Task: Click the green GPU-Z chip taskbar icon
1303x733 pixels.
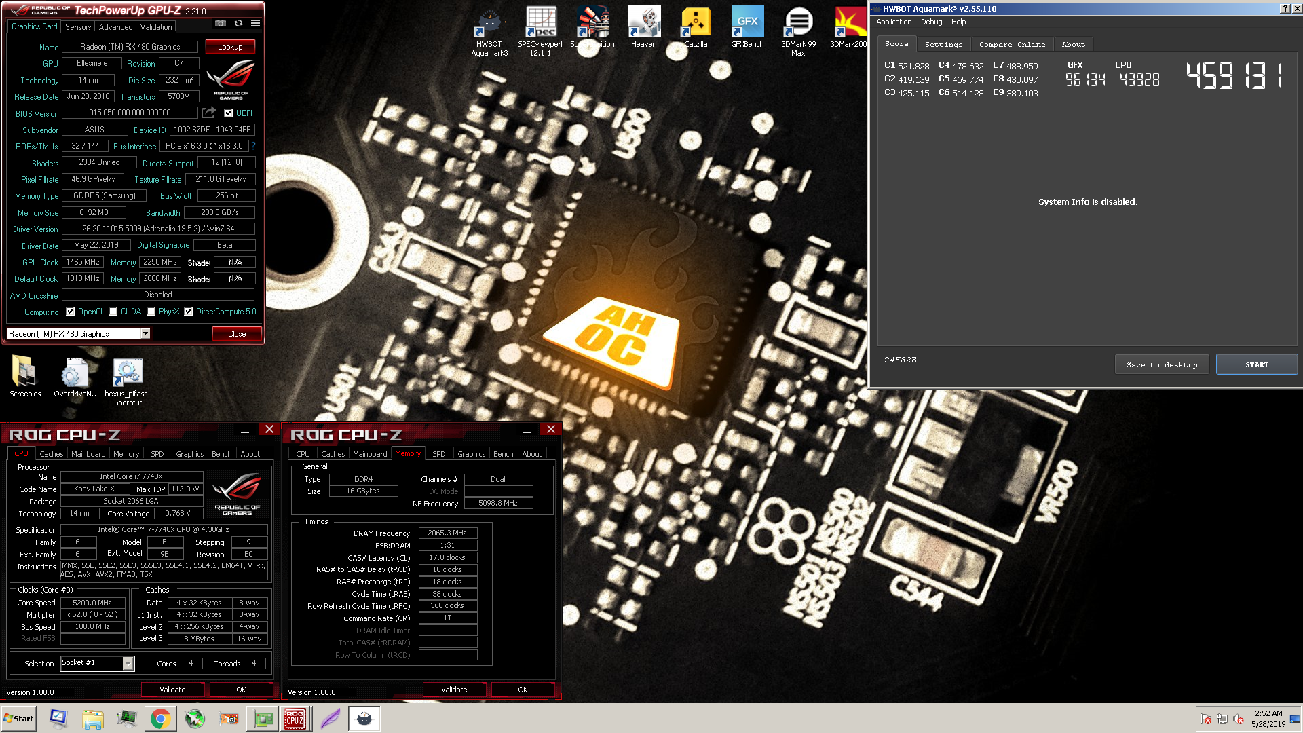Action: point(263,719)
